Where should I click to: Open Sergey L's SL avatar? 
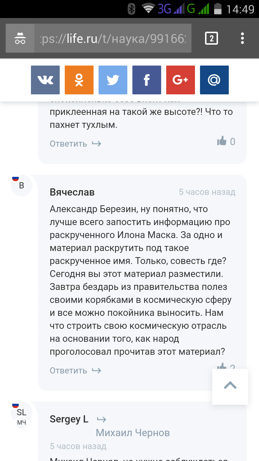tap(22, 412)
